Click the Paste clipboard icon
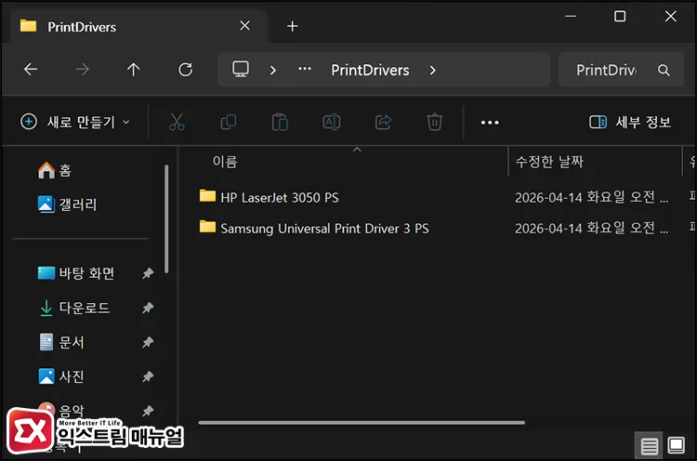697x461 pixels. 280,122
